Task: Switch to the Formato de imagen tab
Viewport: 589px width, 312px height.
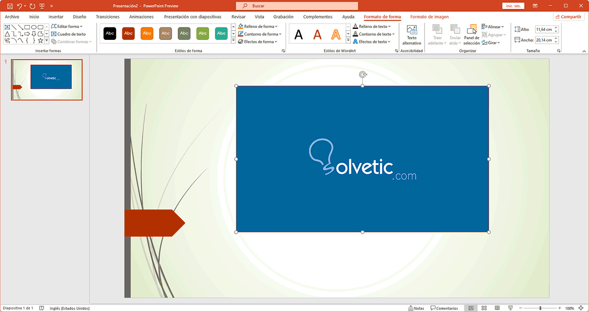Action: tap(430, 16)
